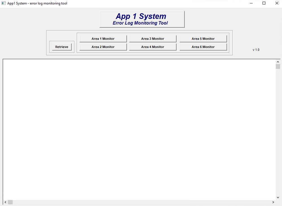Click the app icon in title bar

pyautogui.click(x=3, y=3)
